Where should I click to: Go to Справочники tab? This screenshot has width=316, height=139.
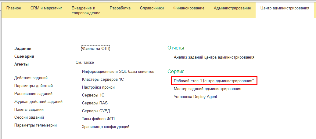coord(152,8)
